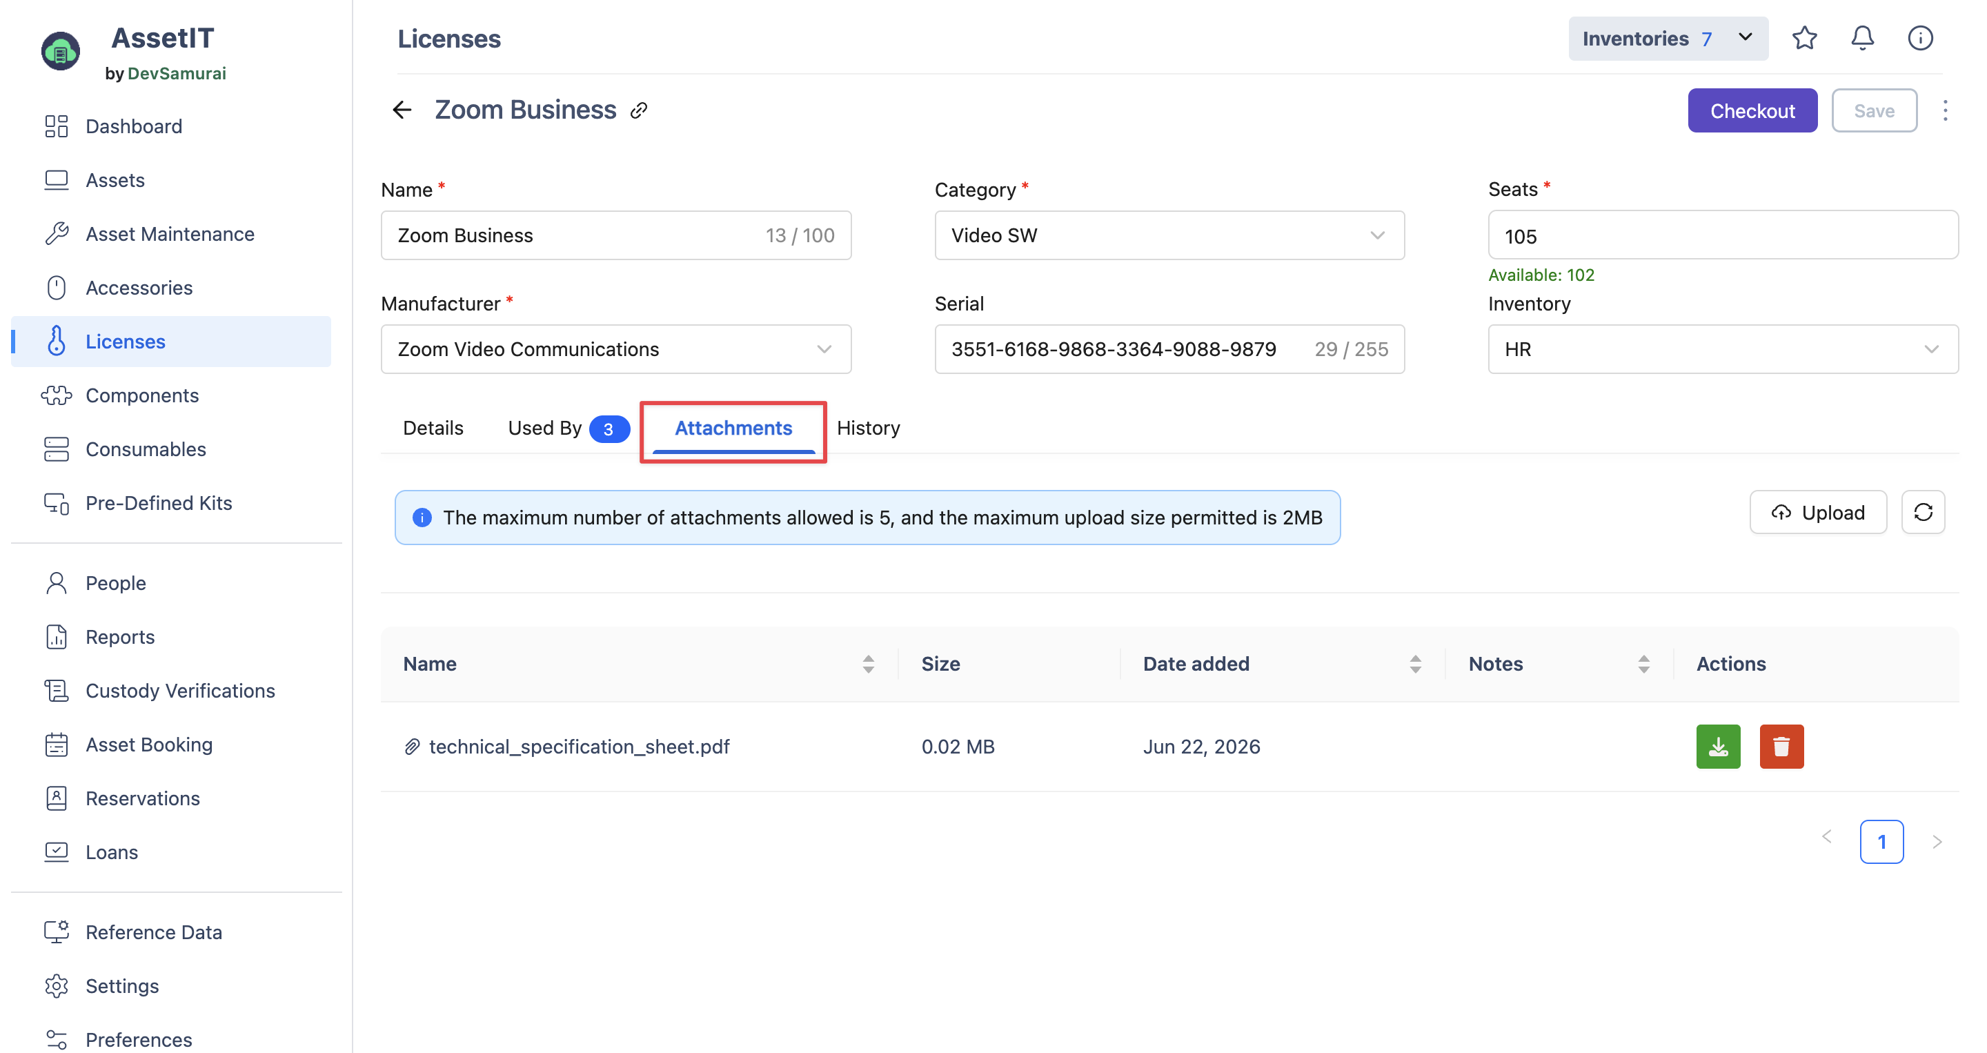Click the Upload button
The image size is (1987, 1053).
tap(1817, 512)
